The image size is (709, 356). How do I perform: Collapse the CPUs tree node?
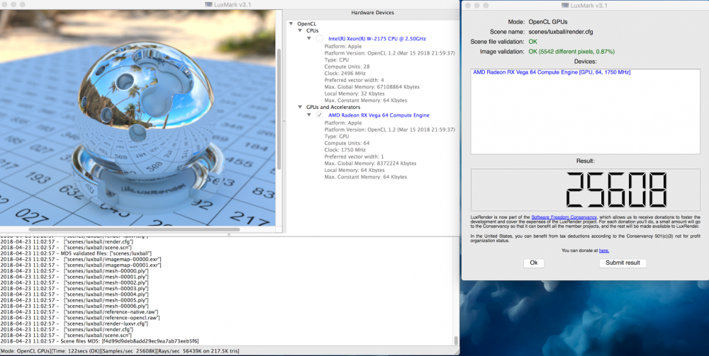pyautogui.click(x=300, y=30)
